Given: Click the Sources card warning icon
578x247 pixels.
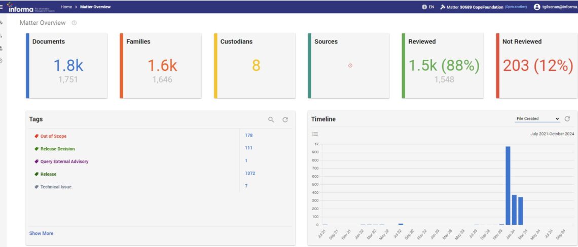Looking at the screenshot, I should tap(350, 65).
